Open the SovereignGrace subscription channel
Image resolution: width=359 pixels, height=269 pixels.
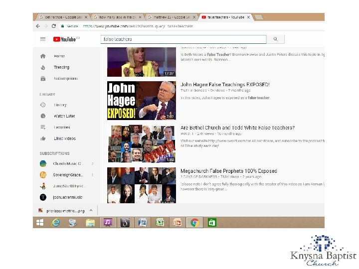[68, 175]
